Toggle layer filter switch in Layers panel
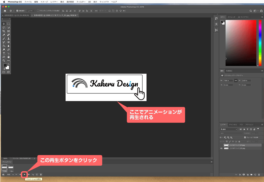264x182 pixels. (258, 129)
